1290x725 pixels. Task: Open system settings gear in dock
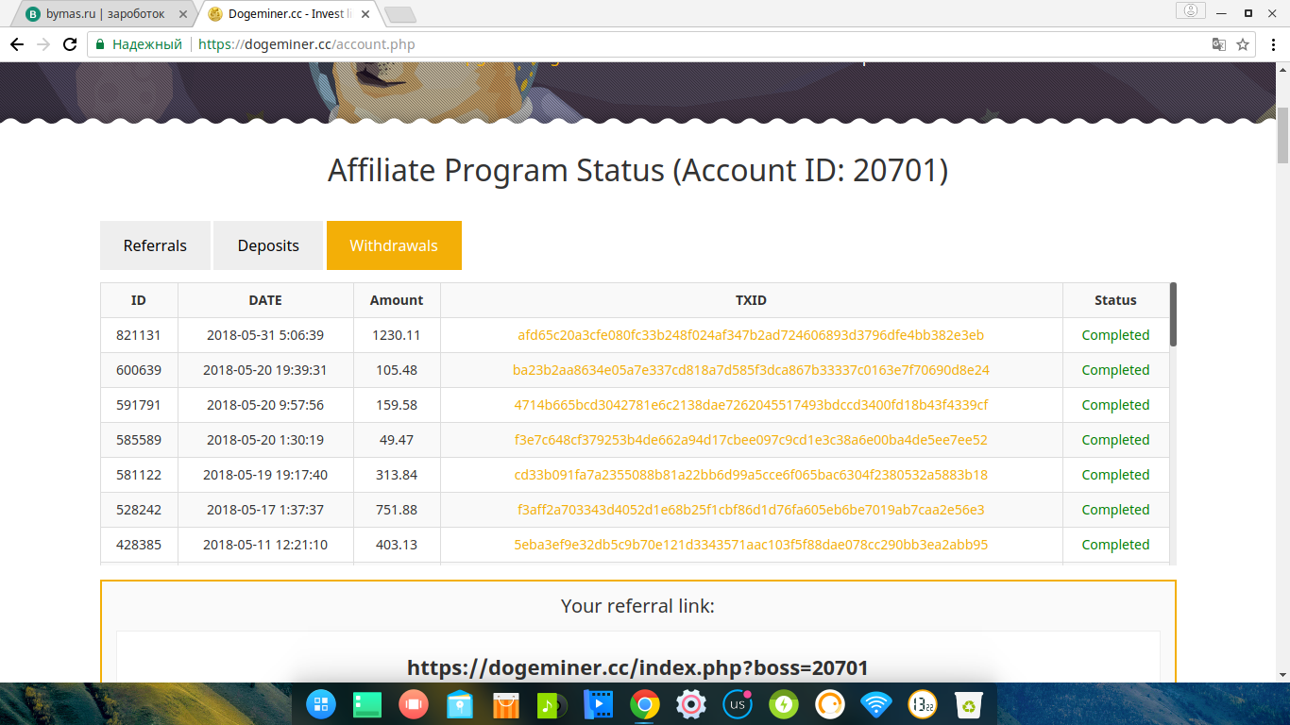coord(691,703)
